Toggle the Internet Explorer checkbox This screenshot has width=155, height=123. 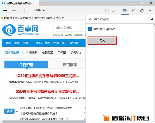pos(90,29)
